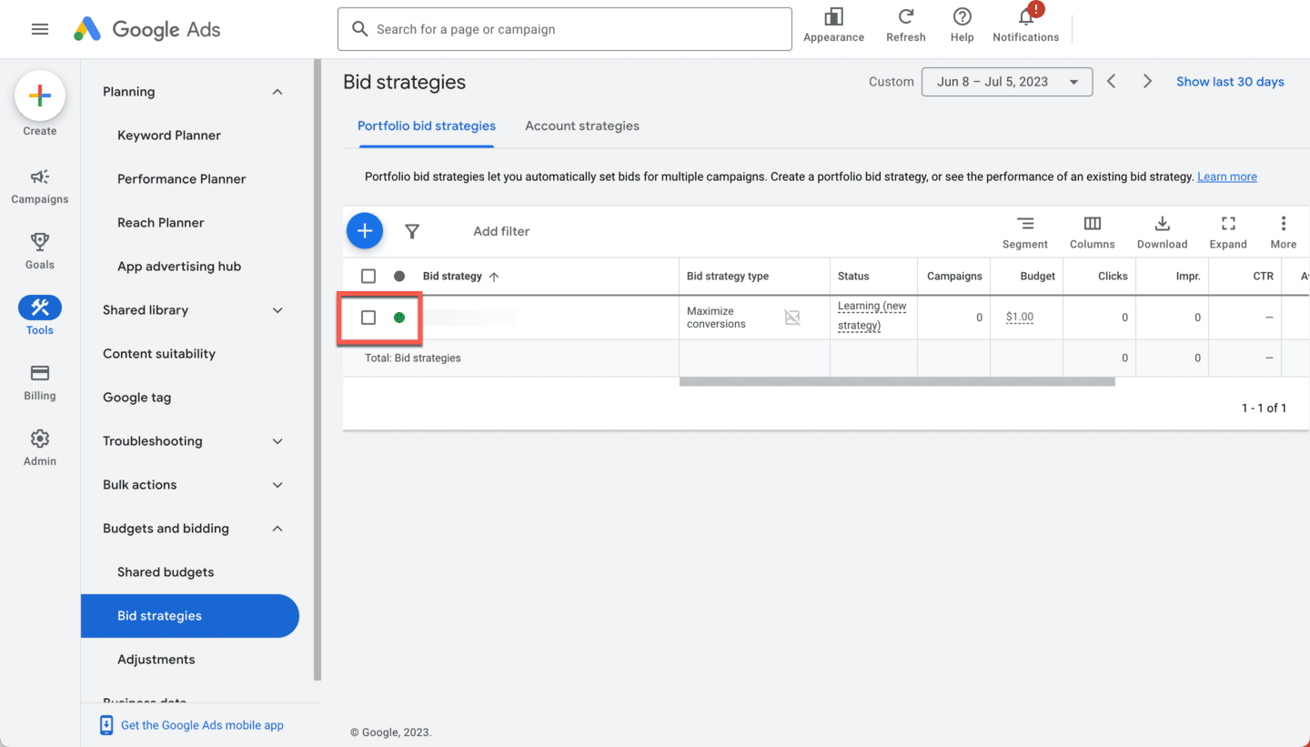1310x747 pixels.
Task: Expand the Troubleshooting section
Action: point(277,441)
